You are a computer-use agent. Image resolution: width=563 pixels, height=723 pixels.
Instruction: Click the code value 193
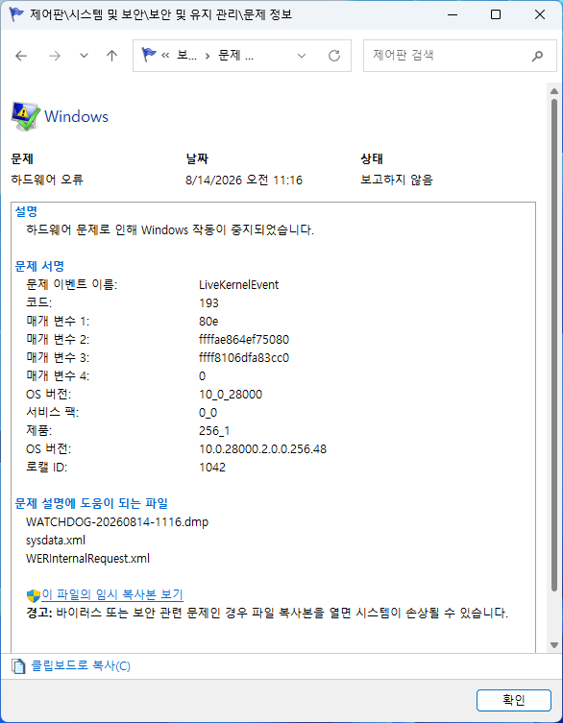point(209,303)
